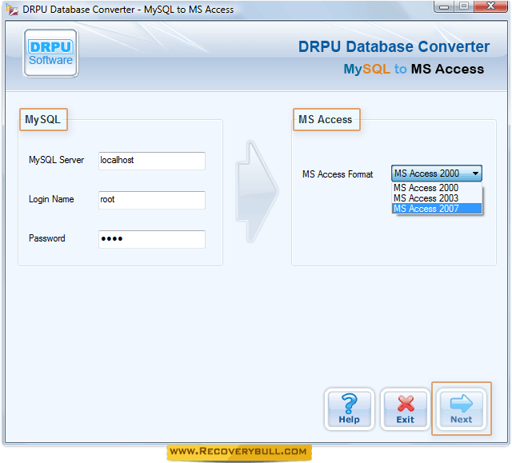The height and width of the screenshot is (463, 512).
Task: Click the Login Name label
Action: tap(51, 199)
